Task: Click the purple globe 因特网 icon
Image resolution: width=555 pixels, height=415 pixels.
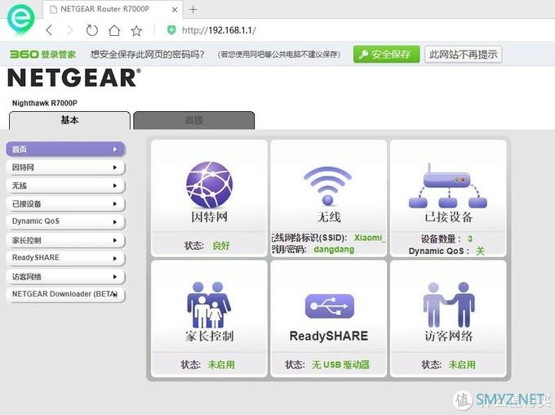Action: click(x=209, y=185)
